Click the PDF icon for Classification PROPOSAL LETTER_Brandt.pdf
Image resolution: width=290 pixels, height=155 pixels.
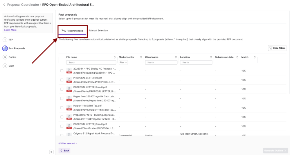pyautogui.click(x=69, y=126)
